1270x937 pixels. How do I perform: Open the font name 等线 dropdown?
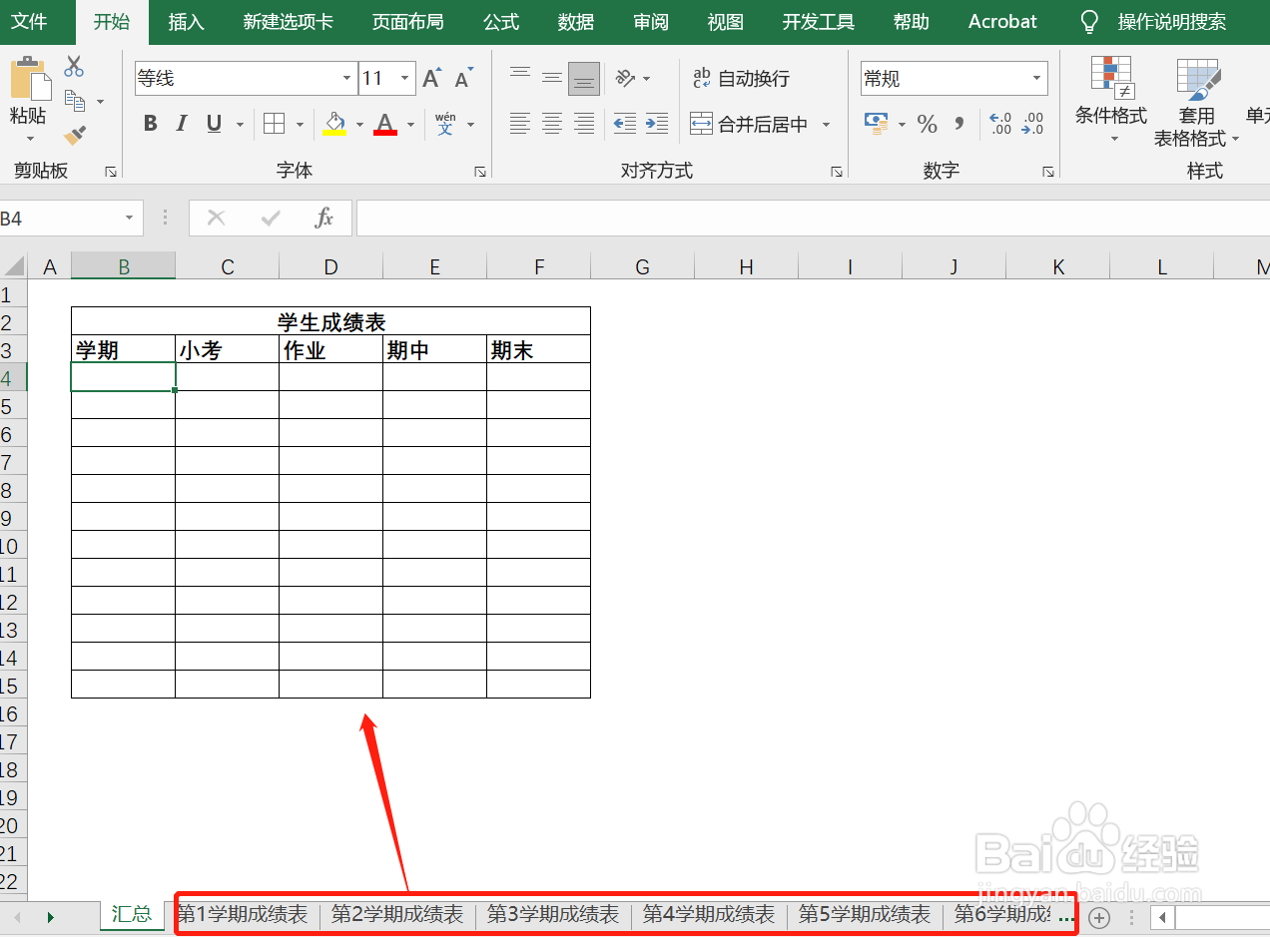pos(347,78)
